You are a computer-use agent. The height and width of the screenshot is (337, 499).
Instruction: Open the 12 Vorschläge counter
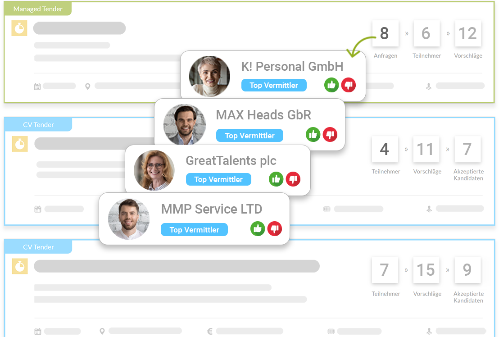click(x=467, y=33)
